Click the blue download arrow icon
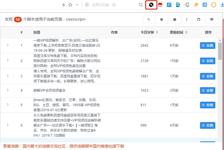 [x=222, y=5]
